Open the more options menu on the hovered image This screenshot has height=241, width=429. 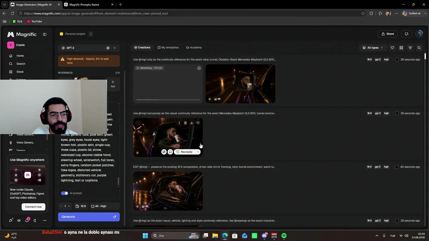pos(179,123)
